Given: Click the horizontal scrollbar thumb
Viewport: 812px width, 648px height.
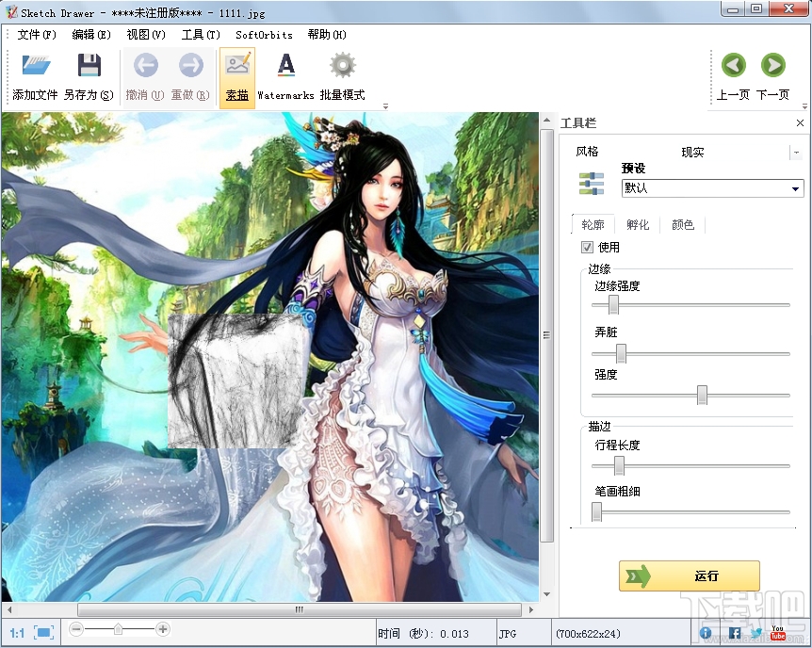Looking at the screenshot, I should (x=300, y=609).
